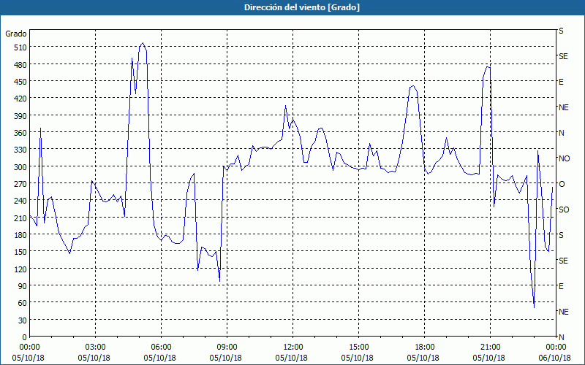This screenshot has height=365, width=585.
Task: Click the 300 degree axis label
Action: [21, 167]
